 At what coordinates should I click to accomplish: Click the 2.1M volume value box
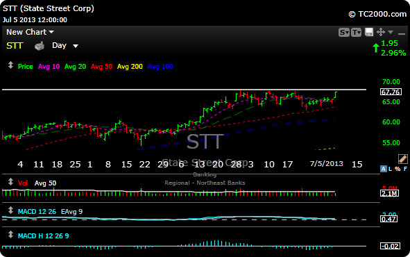point(389,193)
